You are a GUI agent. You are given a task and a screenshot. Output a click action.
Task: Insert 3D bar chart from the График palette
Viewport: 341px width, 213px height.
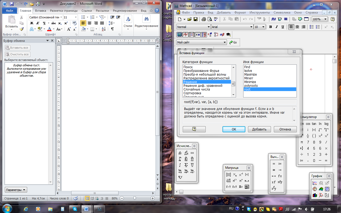[x=315, y=195]
